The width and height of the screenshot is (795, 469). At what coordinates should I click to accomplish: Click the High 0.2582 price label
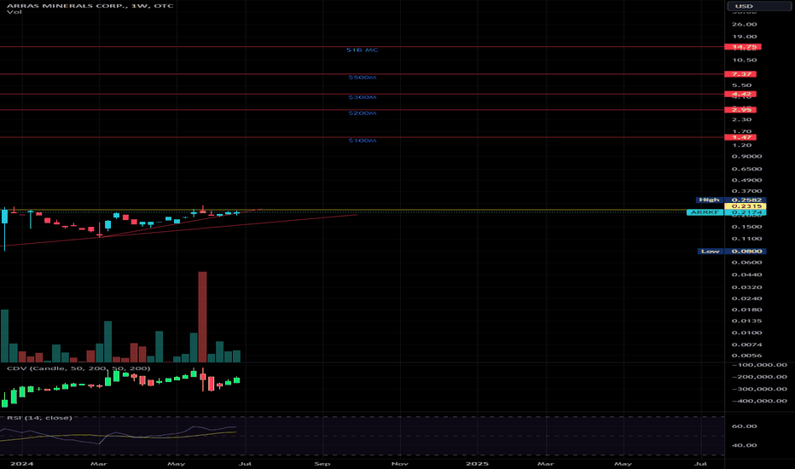click(x=731, y=200)
